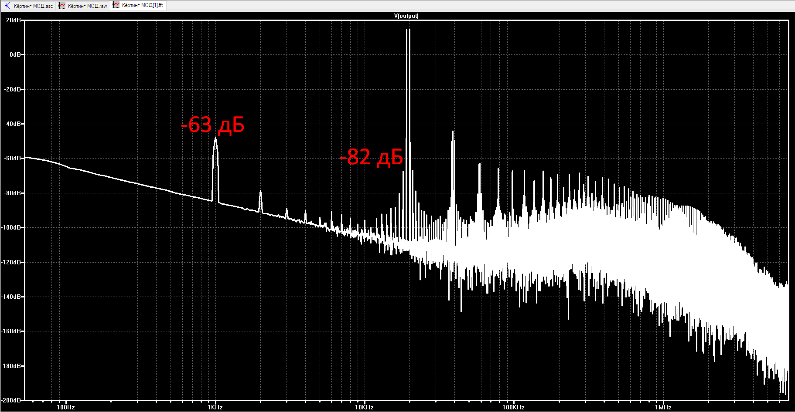Click the -200dB axis label

(11, 400)
